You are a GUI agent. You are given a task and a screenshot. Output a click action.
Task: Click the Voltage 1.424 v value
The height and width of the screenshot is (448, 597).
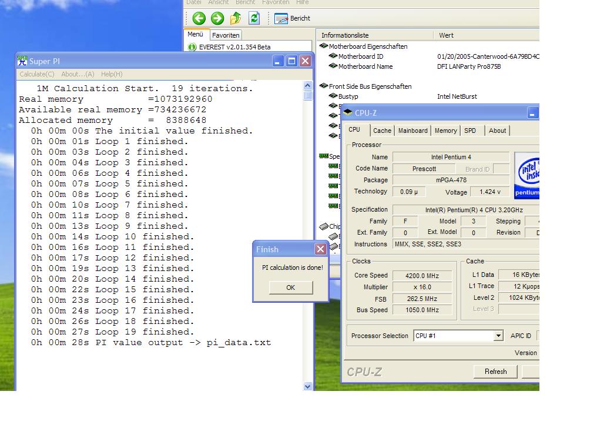pos(490,192)
